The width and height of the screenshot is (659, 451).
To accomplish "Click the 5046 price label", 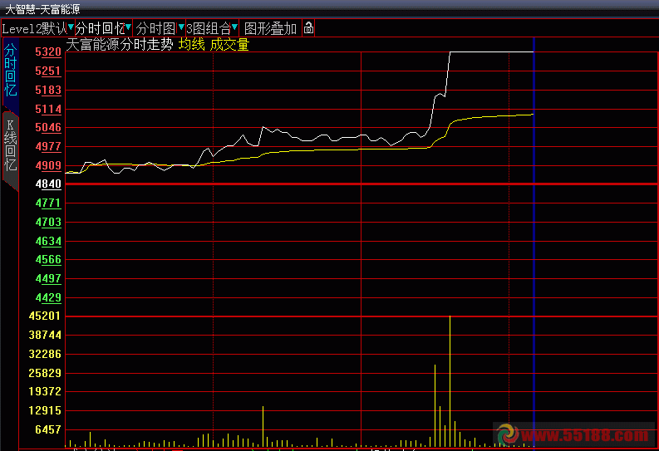I will coord(48,127).
